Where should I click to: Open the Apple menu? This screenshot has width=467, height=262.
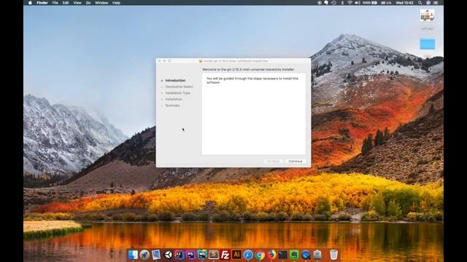[30, 3]
